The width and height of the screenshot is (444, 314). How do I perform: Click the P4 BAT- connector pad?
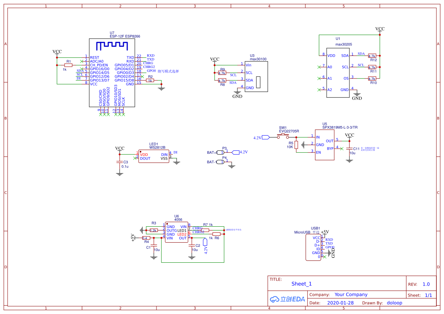[x=220, y=162]
